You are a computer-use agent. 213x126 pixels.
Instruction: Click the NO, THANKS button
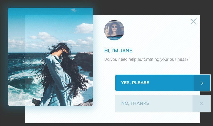coord(163,104)
